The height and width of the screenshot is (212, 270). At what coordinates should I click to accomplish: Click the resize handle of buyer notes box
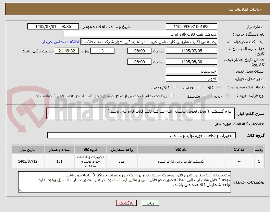tap(20, 190)
